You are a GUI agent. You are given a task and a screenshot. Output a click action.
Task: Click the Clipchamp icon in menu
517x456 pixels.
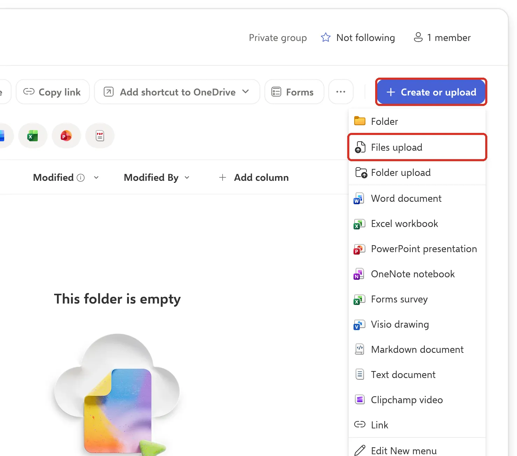(x=359, y=399)
